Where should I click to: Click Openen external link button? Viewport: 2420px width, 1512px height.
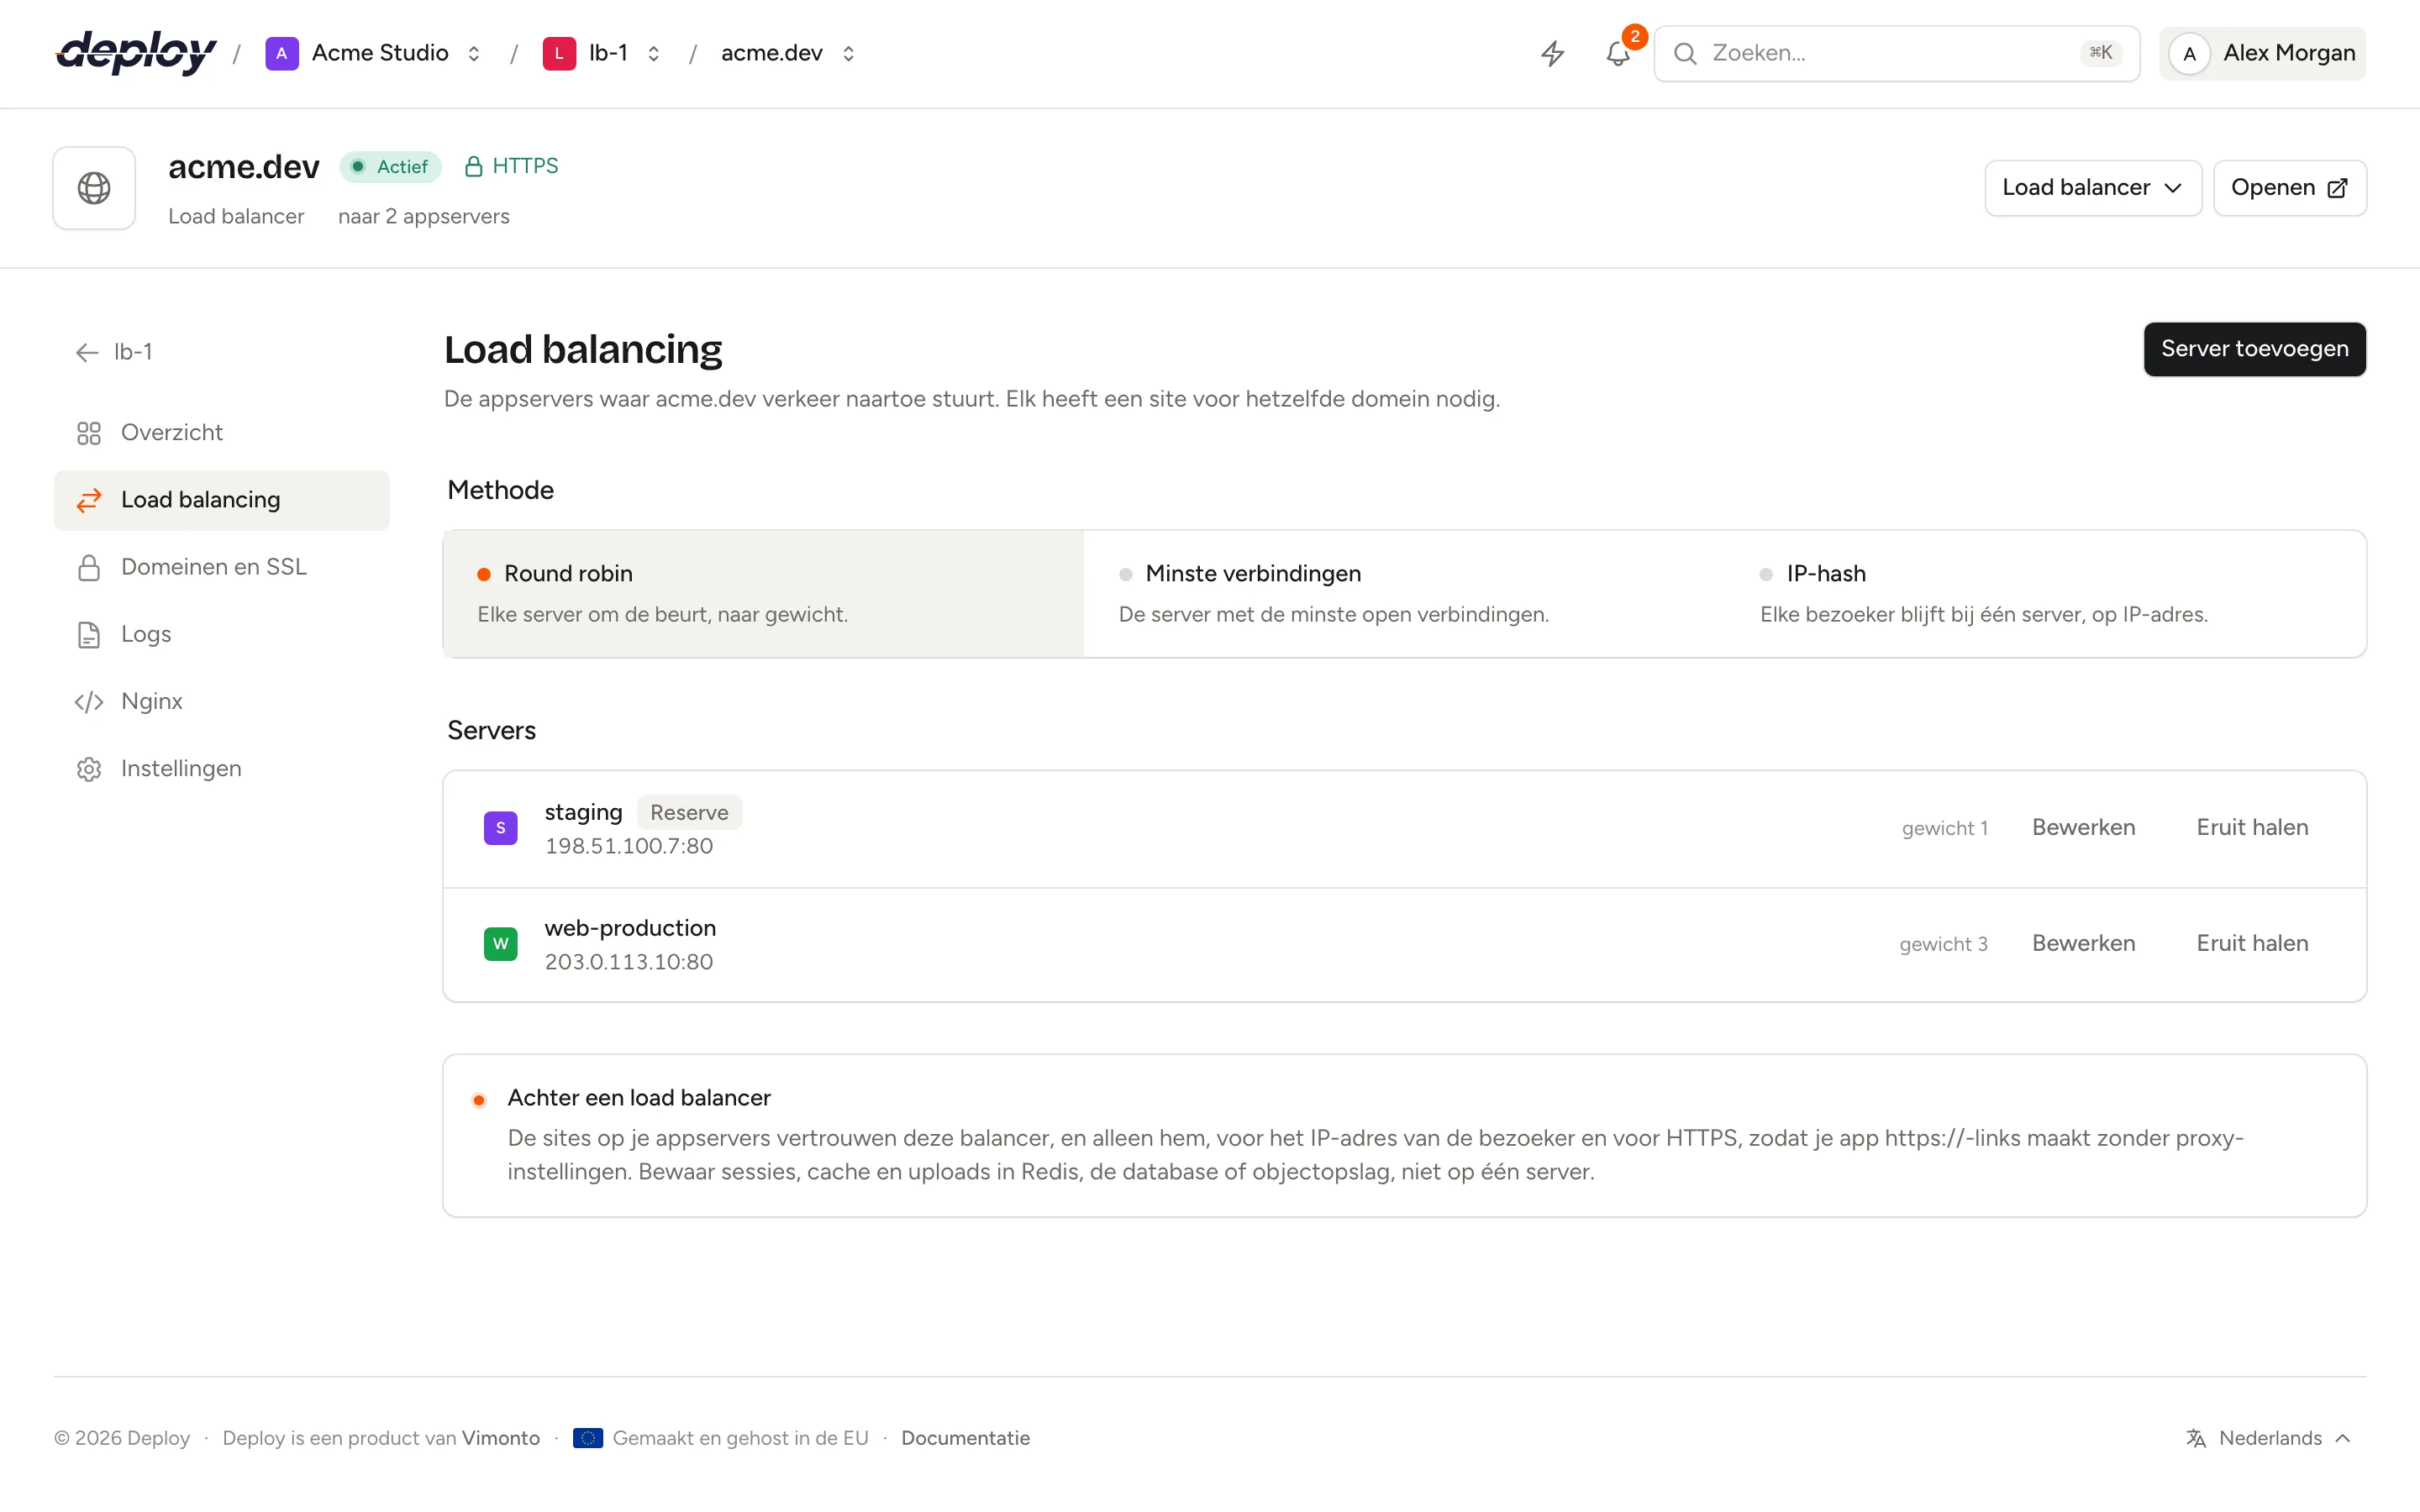point(2289,188)
